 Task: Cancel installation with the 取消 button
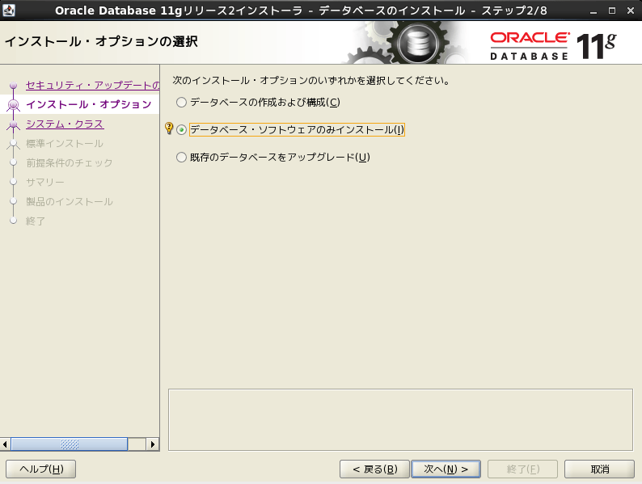click(599, 469)
